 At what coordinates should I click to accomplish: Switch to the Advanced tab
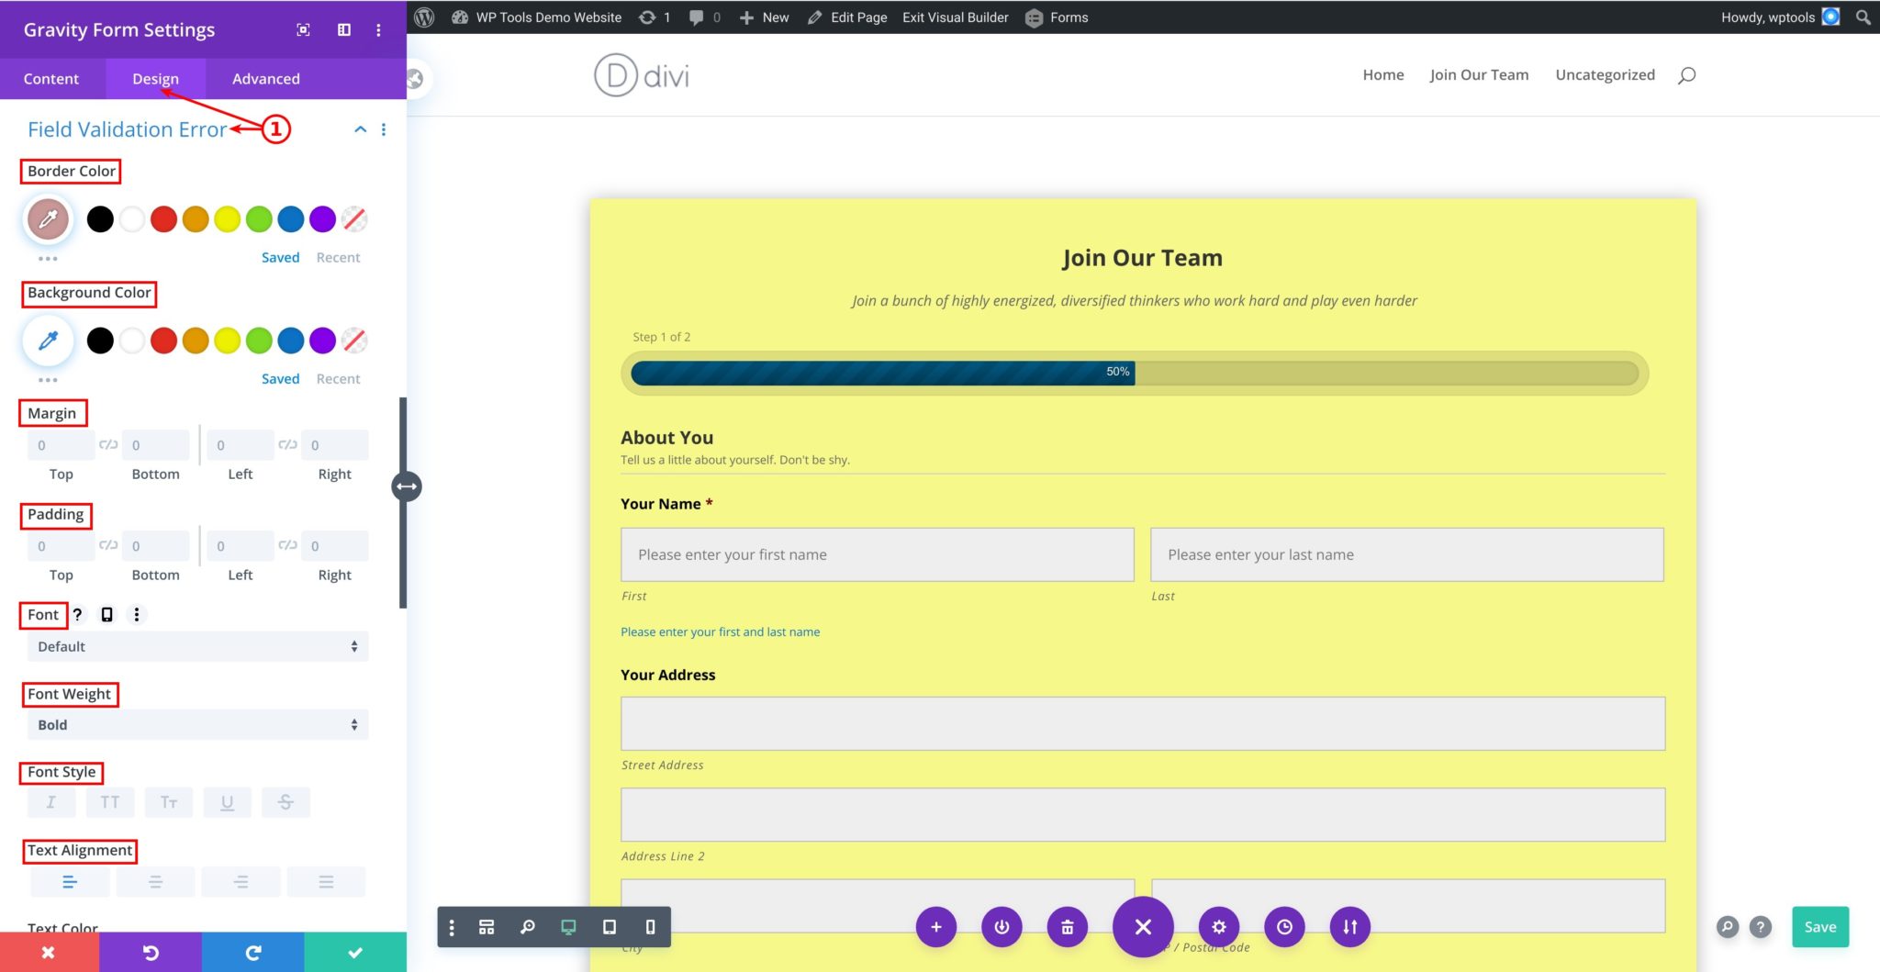click(265, 78)
